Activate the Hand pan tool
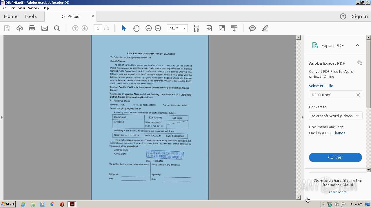Image resolution: width=371 pixels, height=208 pixels. (136, 28)
